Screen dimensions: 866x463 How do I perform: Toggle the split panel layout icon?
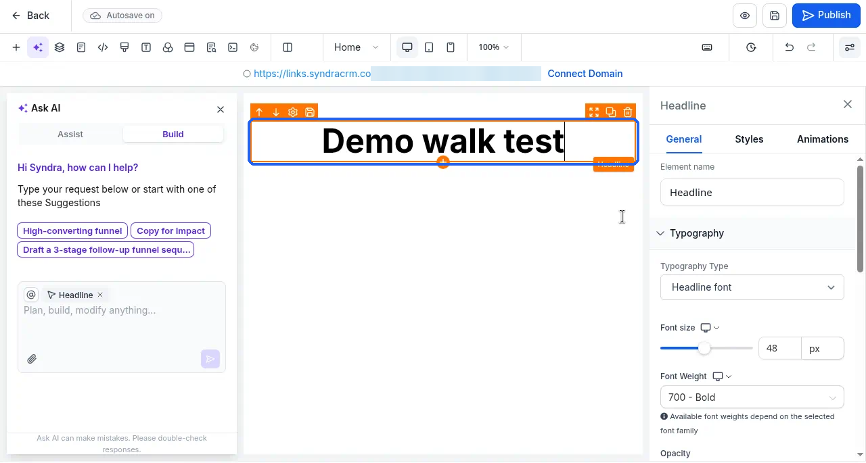pos(288,47)
